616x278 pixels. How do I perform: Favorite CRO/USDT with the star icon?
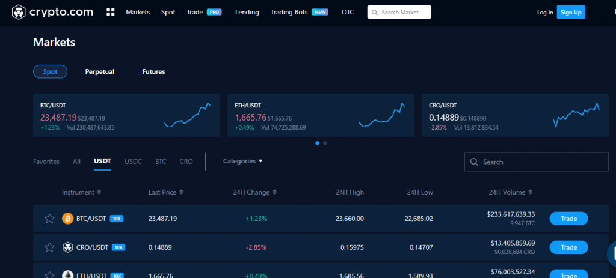point(49,247)
